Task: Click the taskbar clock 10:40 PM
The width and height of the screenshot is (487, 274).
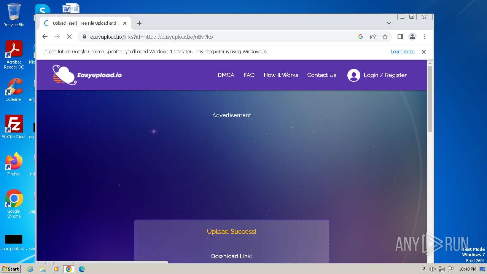Action: tap(467, 269)
